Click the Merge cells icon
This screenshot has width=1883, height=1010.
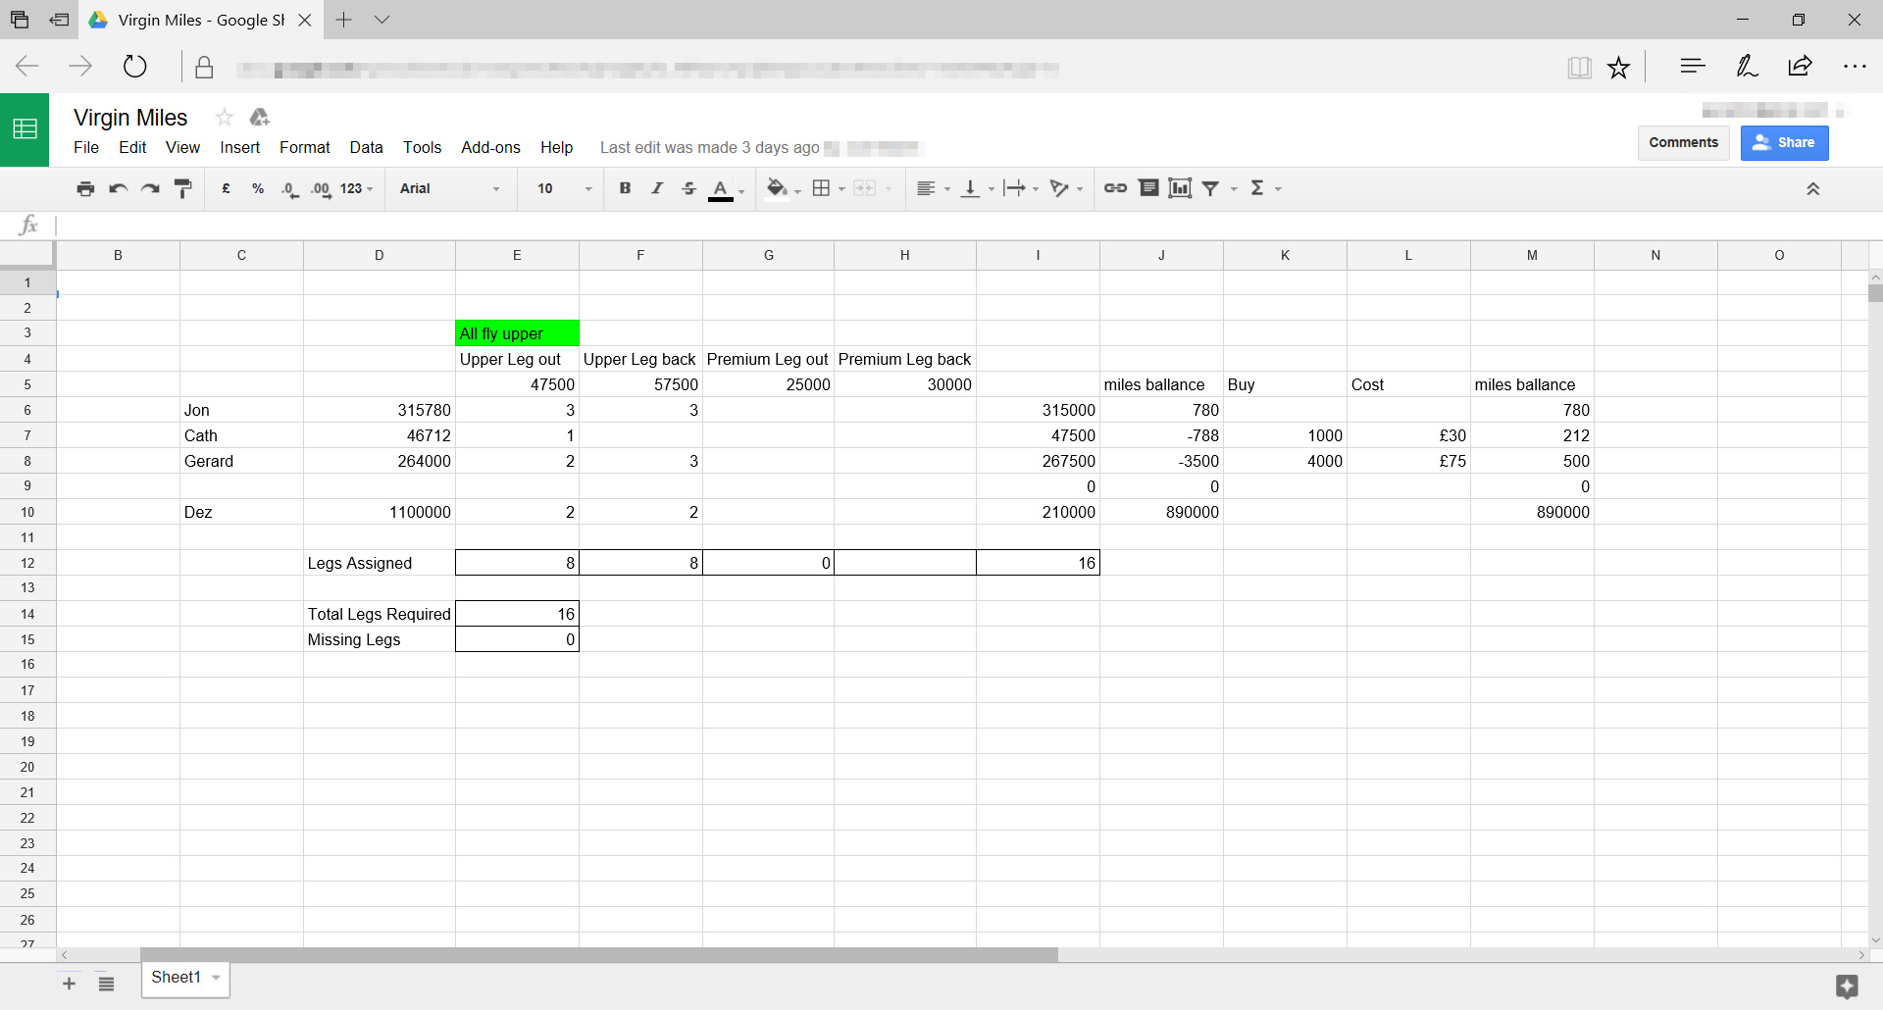click(x=864, y=188)
